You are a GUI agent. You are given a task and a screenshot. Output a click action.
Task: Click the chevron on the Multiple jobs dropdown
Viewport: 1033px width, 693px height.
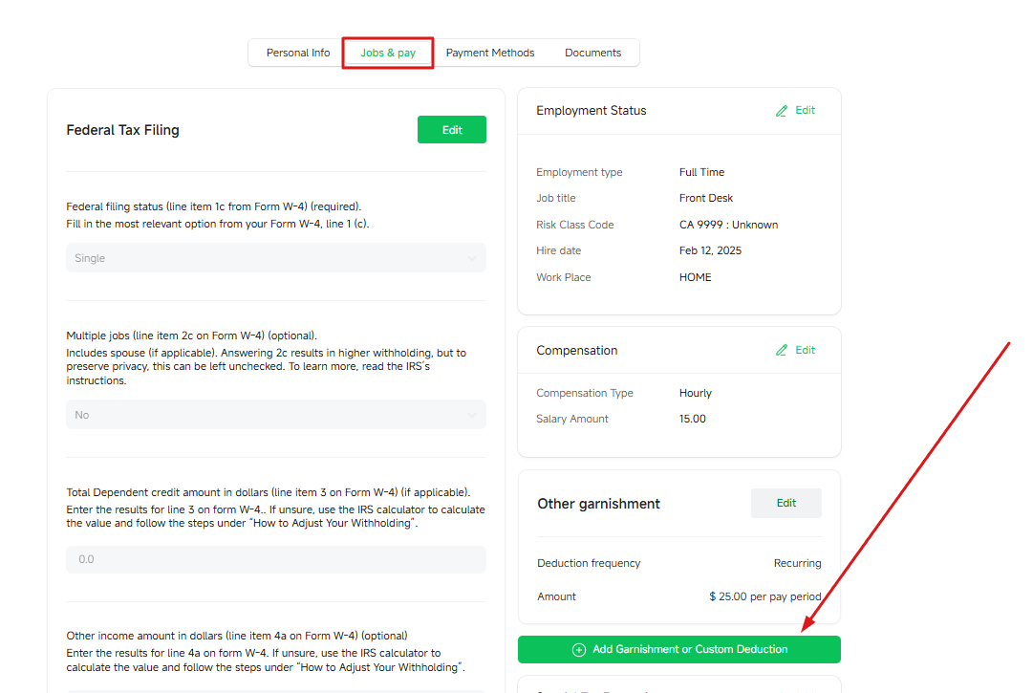click(x=472, y=415)
